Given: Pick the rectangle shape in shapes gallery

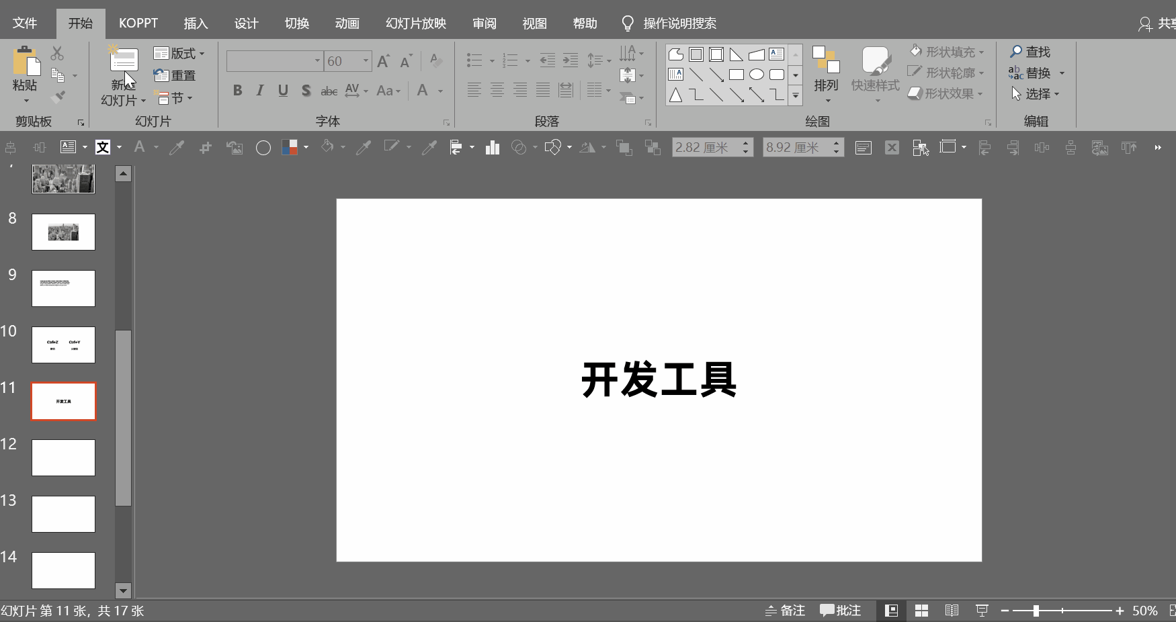Looking at the screenshot, I should click(x=737, y=75).
